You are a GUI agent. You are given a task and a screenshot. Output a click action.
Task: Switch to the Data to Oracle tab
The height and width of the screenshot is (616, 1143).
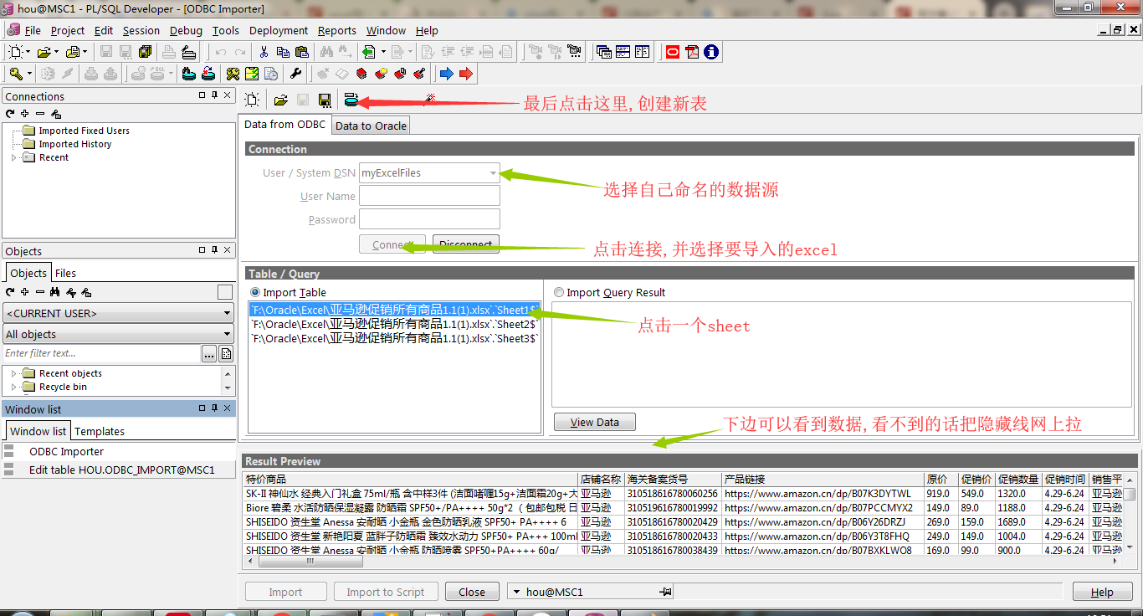[370, 125]
